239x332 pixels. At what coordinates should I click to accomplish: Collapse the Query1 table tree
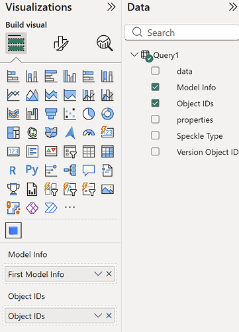pos(134,54)
